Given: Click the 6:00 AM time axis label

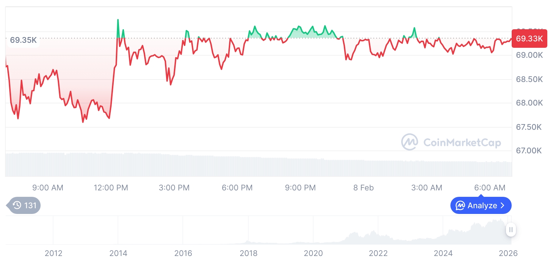Looking at the screenshot, I should tap(490, 188).
